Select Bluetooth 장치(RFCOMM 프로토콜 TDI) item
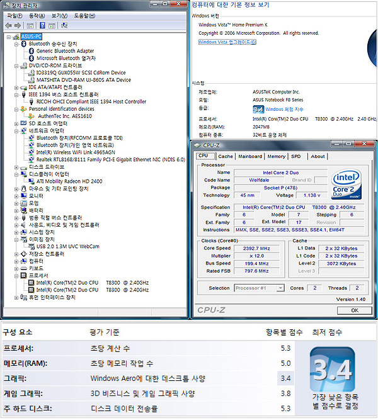The width and height of the screenshot is (378, 420). (79, 138)
